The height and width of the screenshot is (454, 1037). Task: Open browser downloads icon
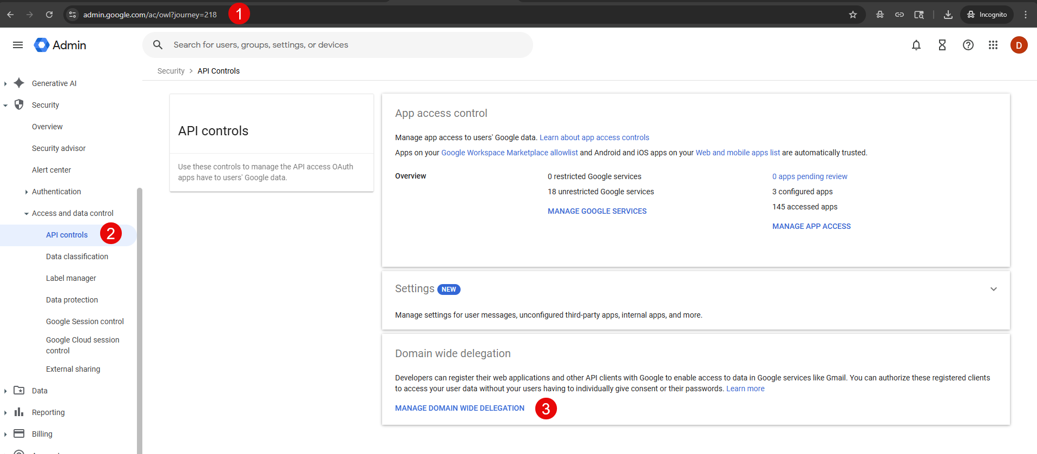click(x=948, y=15)
